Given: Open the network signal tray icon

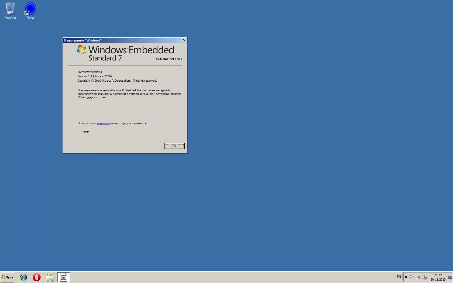Looking at the screenshot, I should (418, 277).
